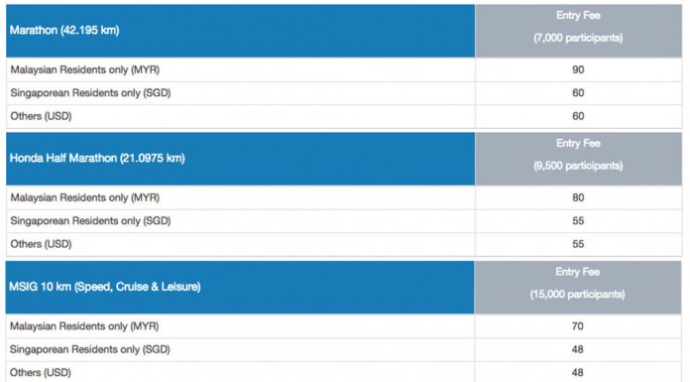Click Marathon Entry Fee 7,000 participants cell

(x=578, y=31)
